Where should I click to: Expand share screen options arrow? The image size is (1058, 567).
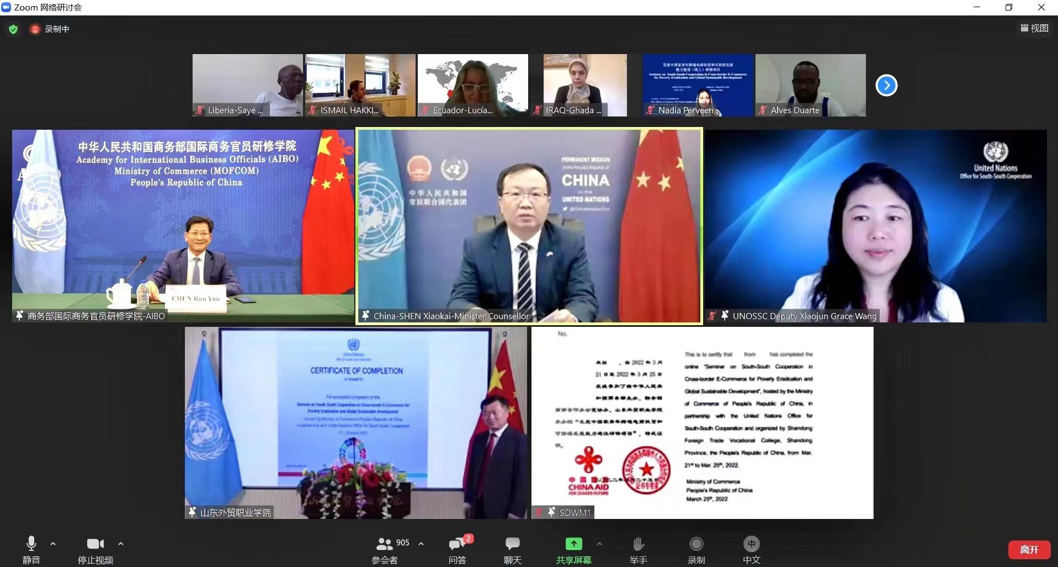pyautogui.click(x=599, y=544)
